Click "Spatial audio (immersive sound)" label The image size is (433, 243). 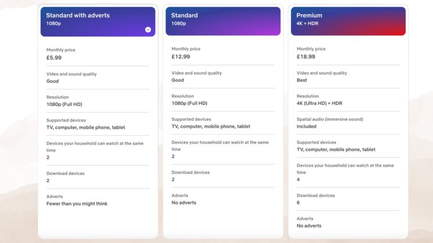[330, 119]
